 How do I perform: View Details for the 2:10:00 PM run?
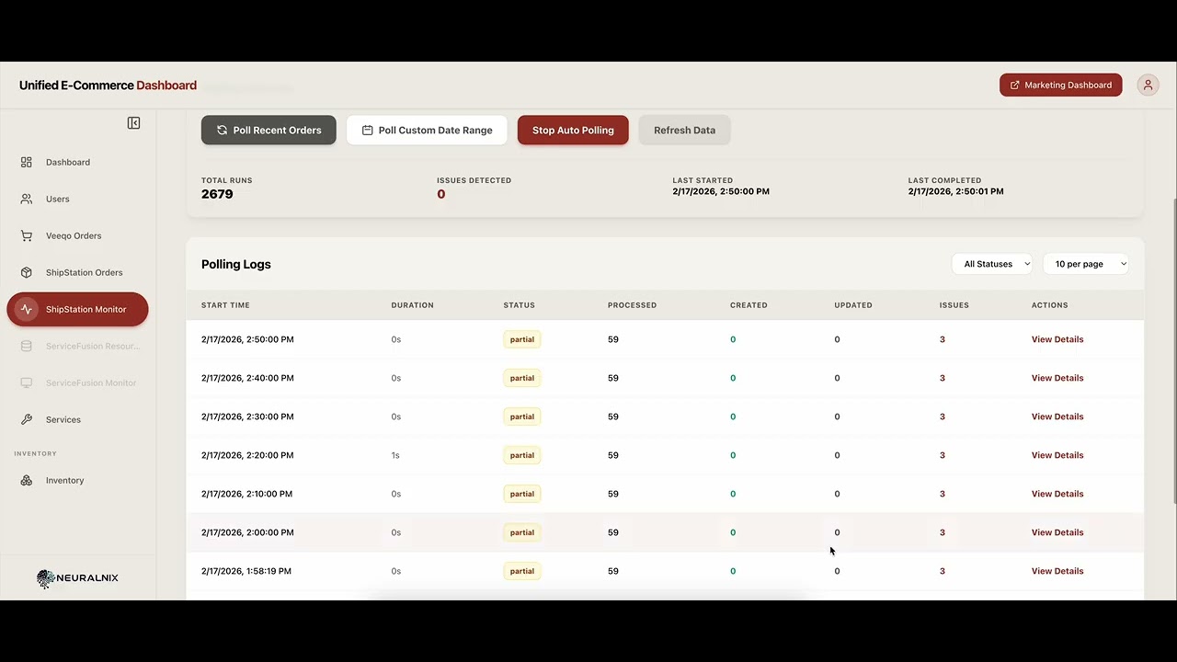pyautogui.click(x=1057, y=494)
